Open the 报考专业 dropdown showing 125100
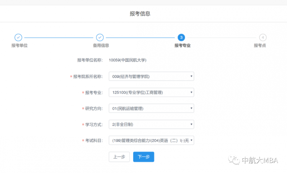Viewport: 287px width, 173px height. 152,92
